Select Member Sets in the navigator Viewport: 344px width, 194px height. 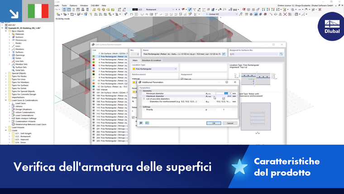pos(21,64)
